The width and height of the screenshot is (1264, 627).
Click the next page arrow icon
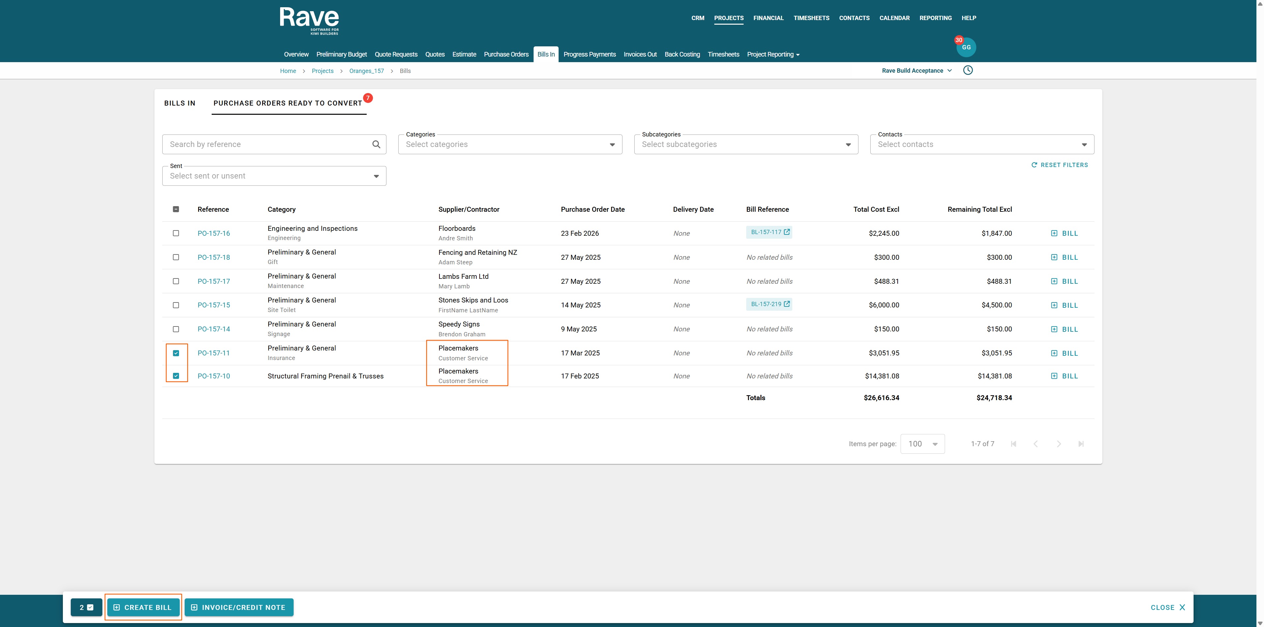tap(1058, 444)
